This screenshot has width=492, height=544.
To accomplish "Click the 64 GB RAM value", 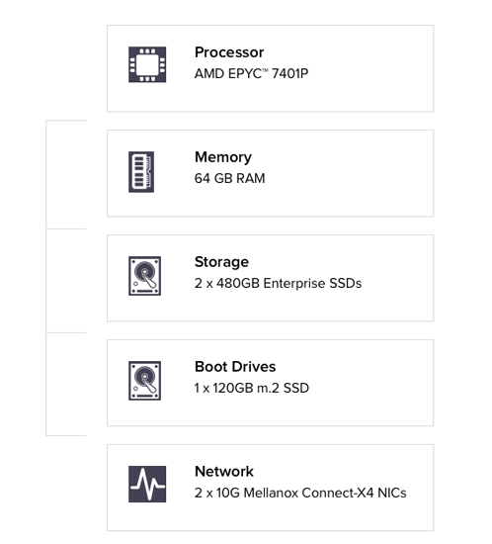I will click(230, 178).
